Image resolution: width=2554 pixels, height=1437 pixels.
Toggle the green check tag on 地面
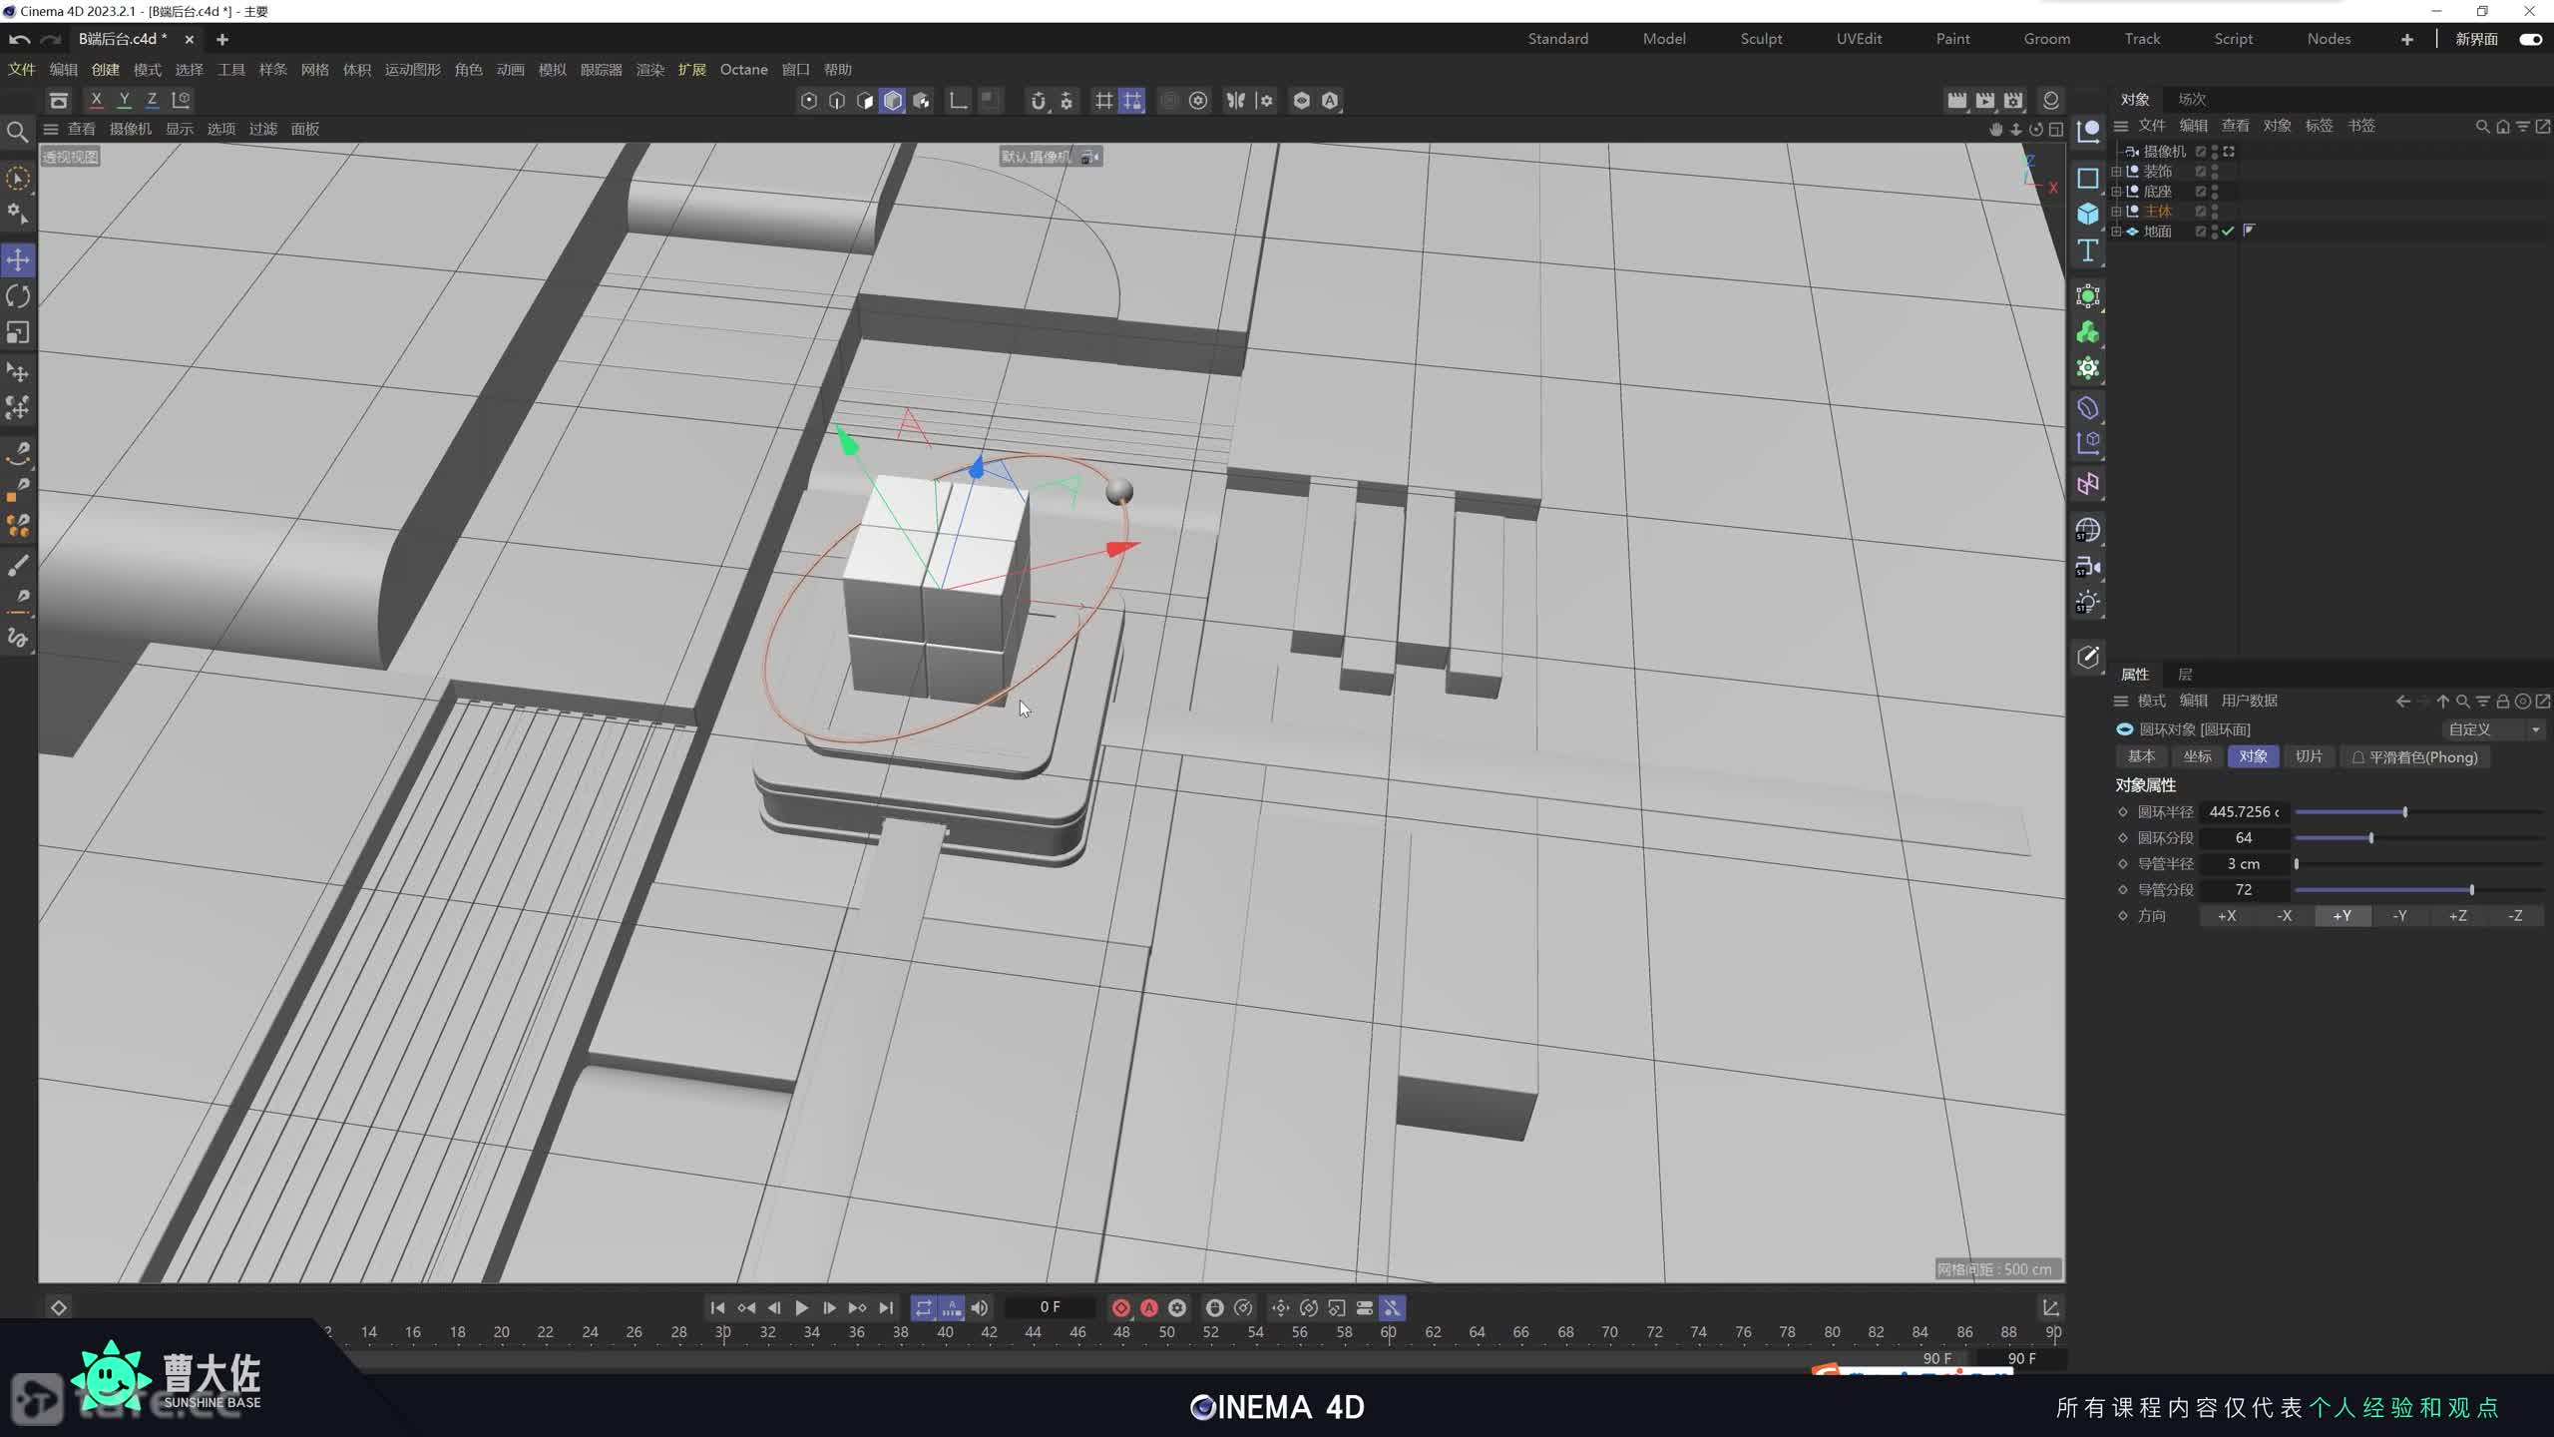(2228, 231)
